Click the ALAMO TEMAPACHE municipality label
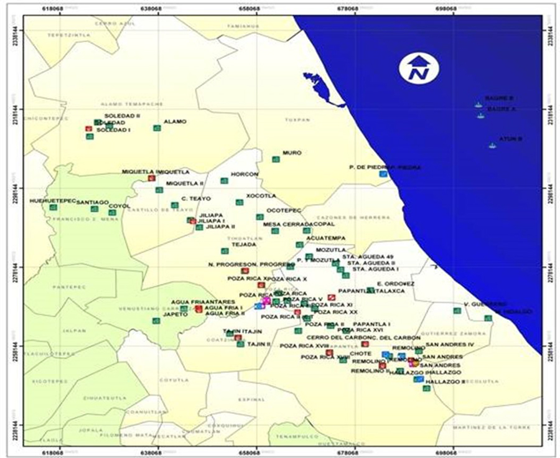 [x=131, y=103]
